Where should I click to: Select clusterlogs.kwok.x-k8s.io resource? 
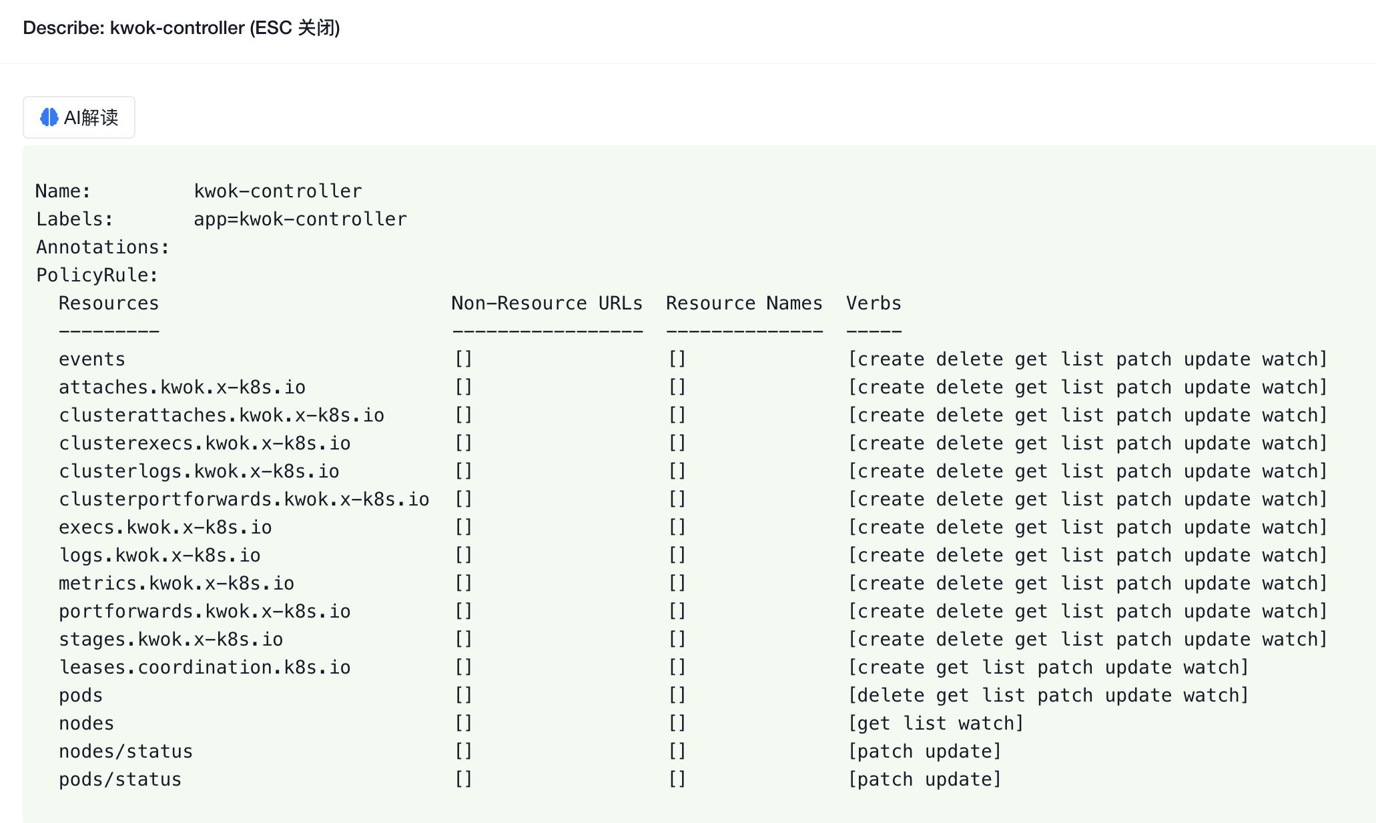199,472
